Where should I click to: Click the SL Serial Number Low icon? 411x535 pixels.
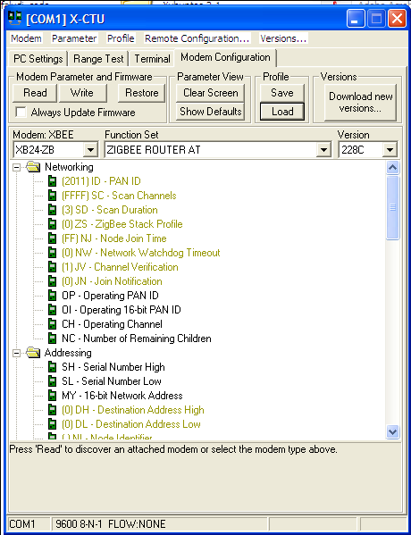coord(52,381)
